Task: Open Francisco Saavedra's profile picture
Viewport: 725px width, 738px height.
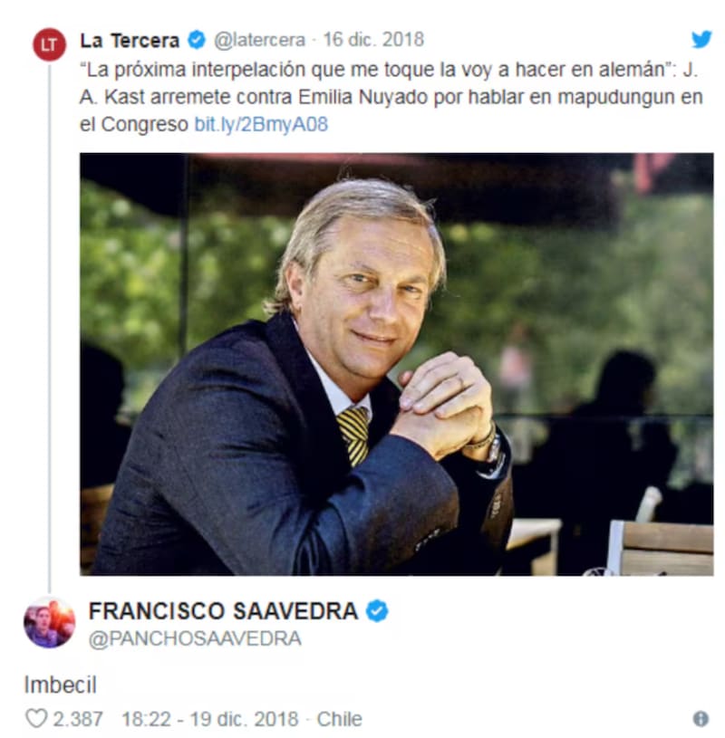Action: pyautogui.click(x=50, y=622)
